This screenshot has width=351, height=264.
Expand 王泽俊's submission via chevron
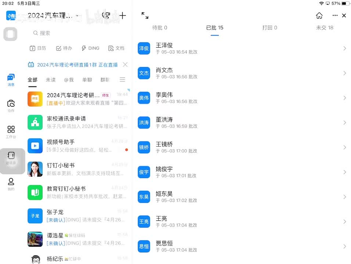(344, 48)
